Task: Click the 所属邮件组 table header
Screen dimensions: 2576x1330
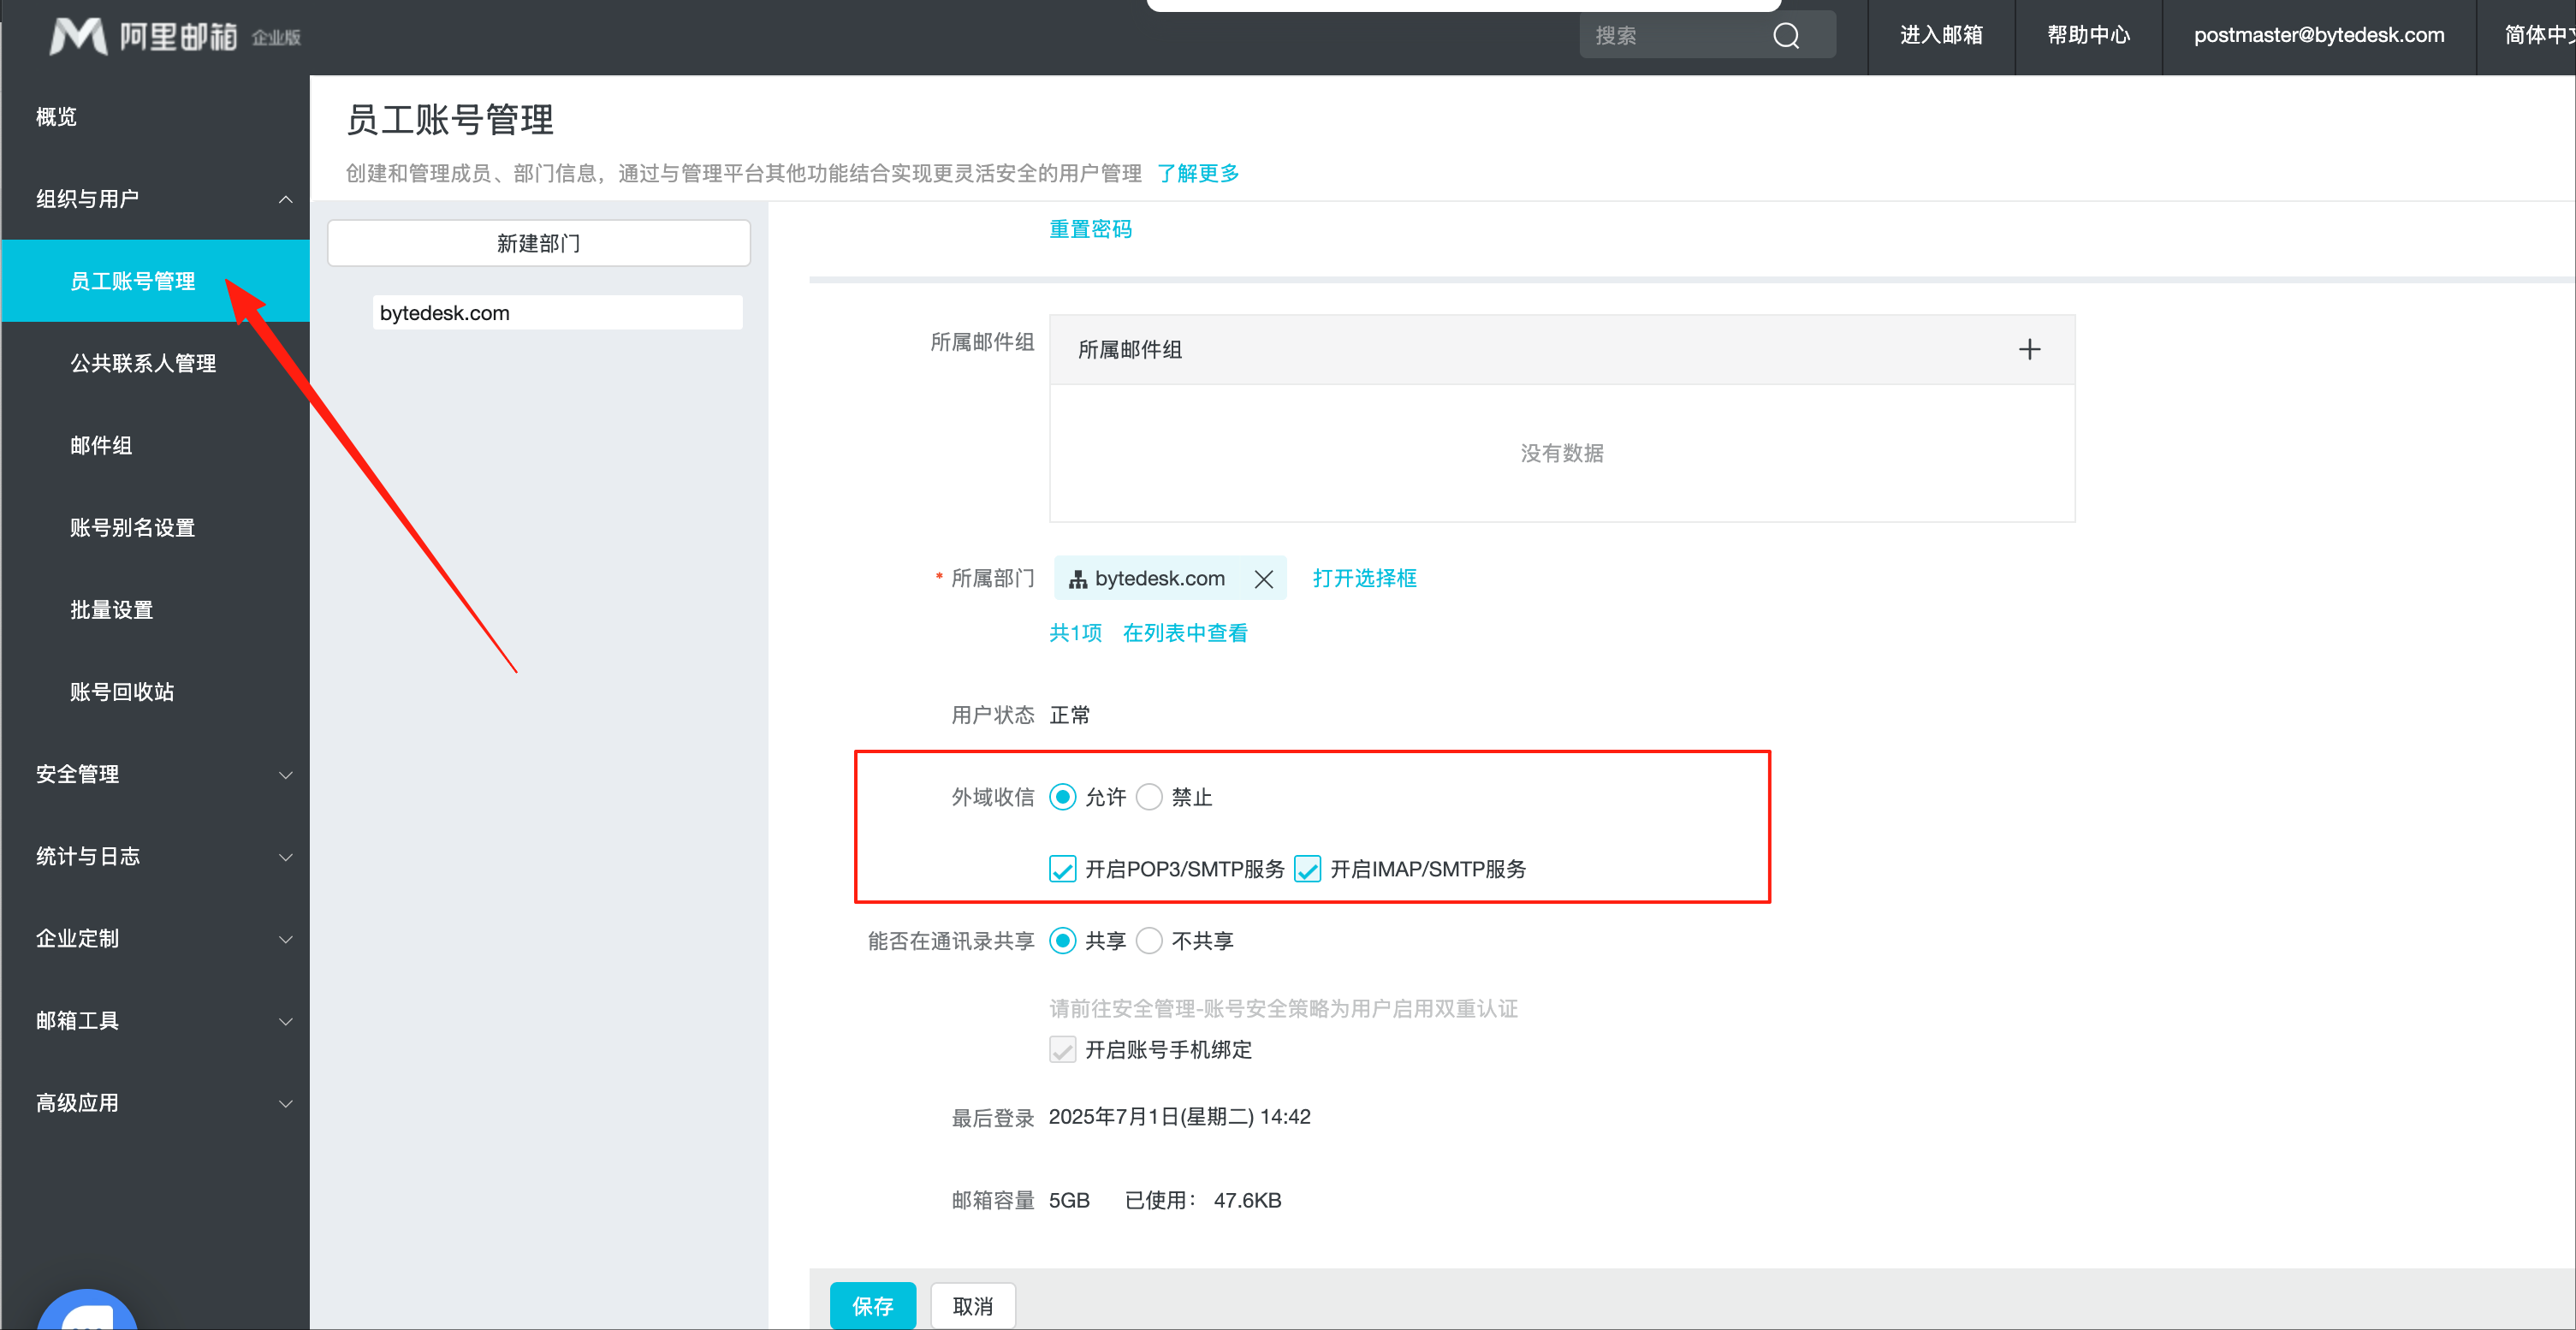Action: [1562, 350]
